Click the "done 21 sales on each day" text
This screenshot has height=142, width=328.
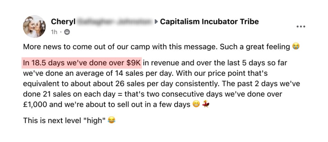click(69, 94)
